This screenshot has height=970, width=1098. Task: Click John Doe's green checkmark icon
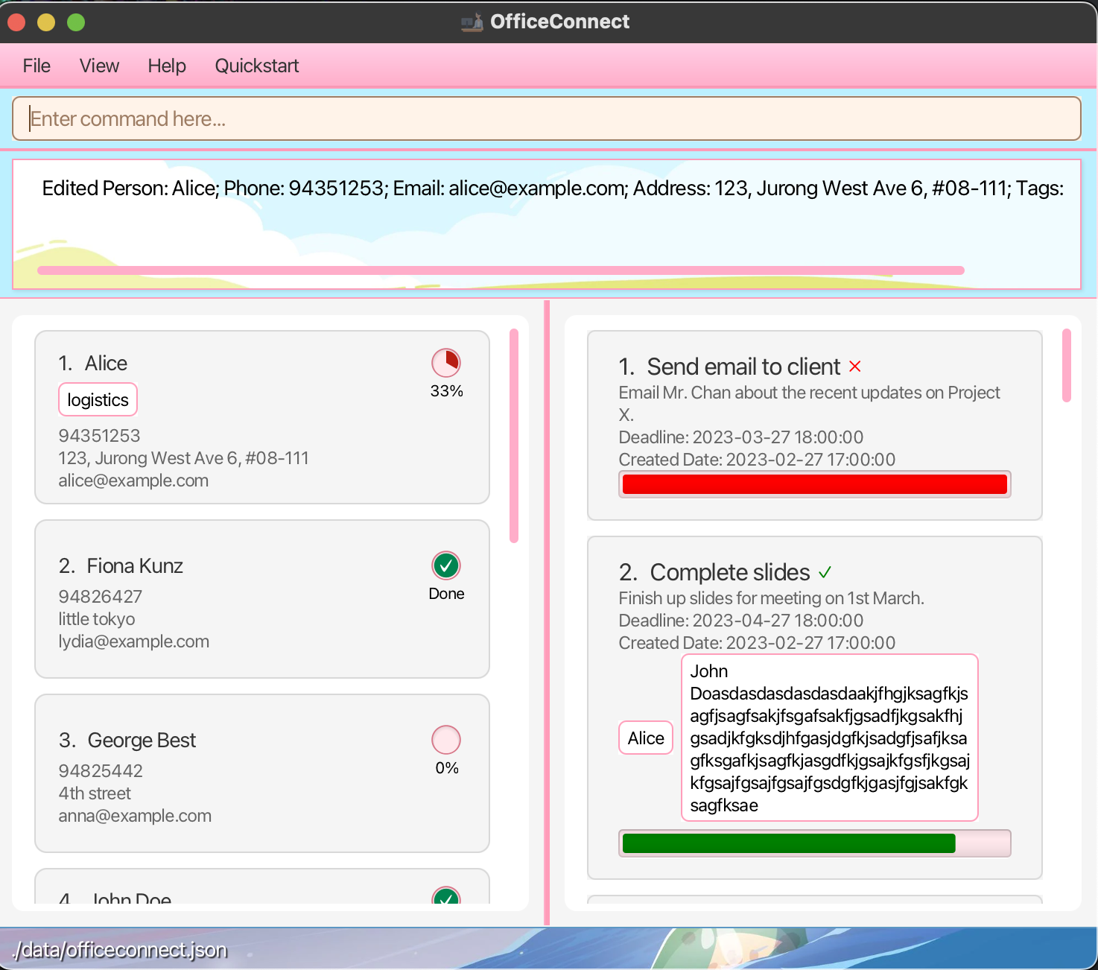click(x=446, y=895)
